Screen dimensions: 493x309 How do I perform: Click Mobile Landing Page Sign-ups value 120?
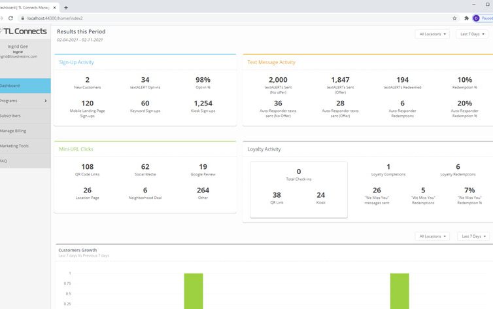pos(88,103)
